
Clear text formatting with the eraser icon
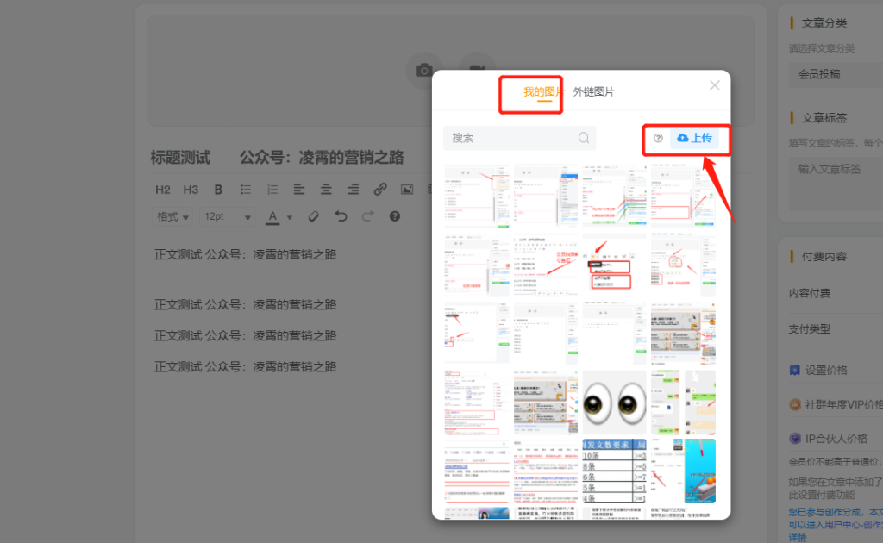pos(313,216)
